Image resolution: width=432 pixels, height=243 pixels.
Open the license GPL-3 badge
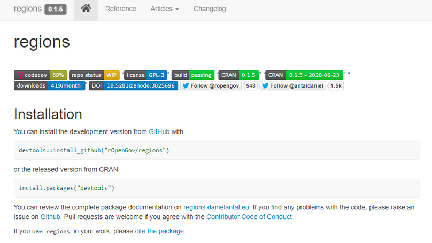point(146,75)
